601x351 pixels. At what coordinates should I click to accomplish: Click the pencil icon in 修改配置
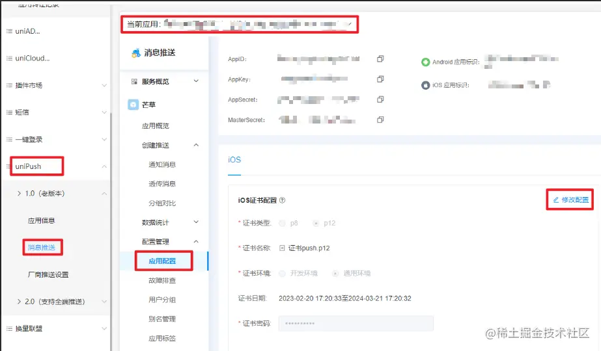tap(556, 200)
